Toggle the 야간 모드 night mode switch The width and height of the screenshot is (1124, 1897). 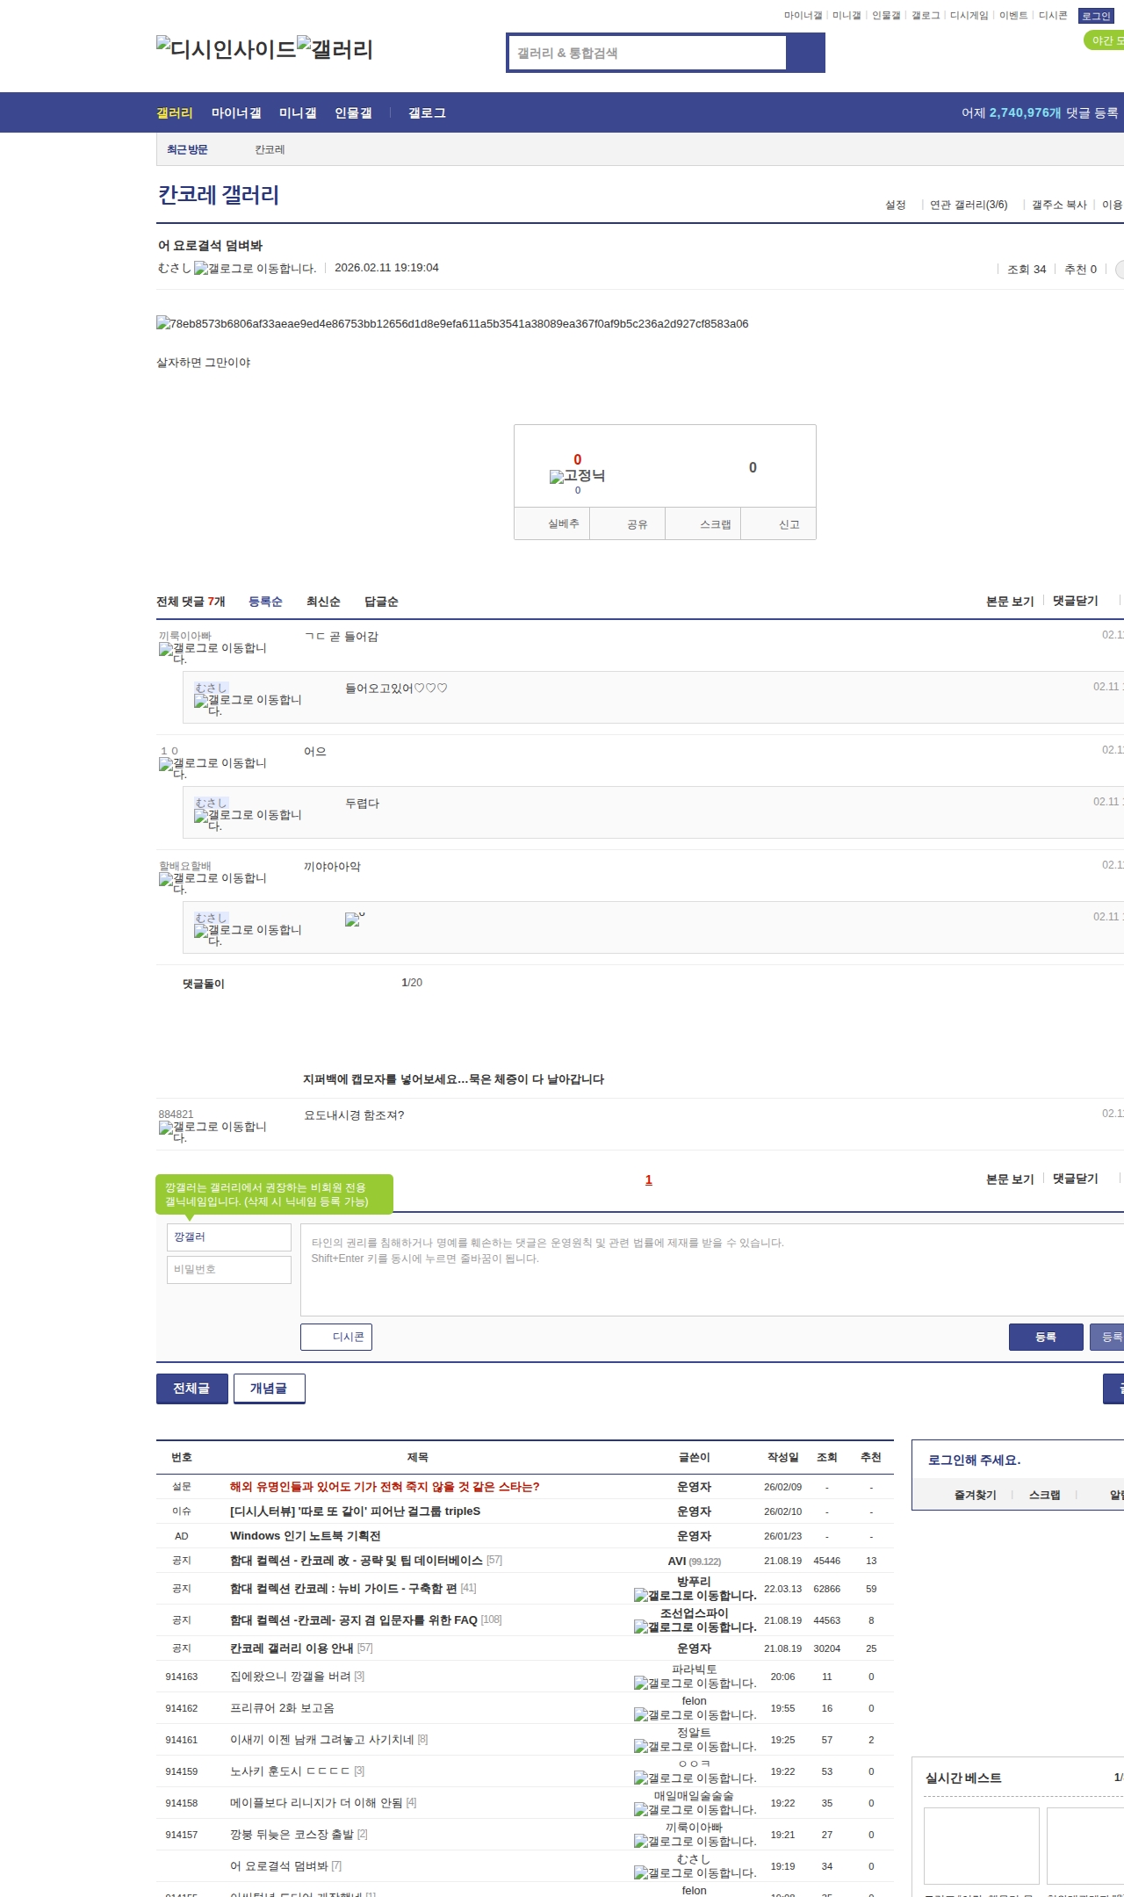1104,40
